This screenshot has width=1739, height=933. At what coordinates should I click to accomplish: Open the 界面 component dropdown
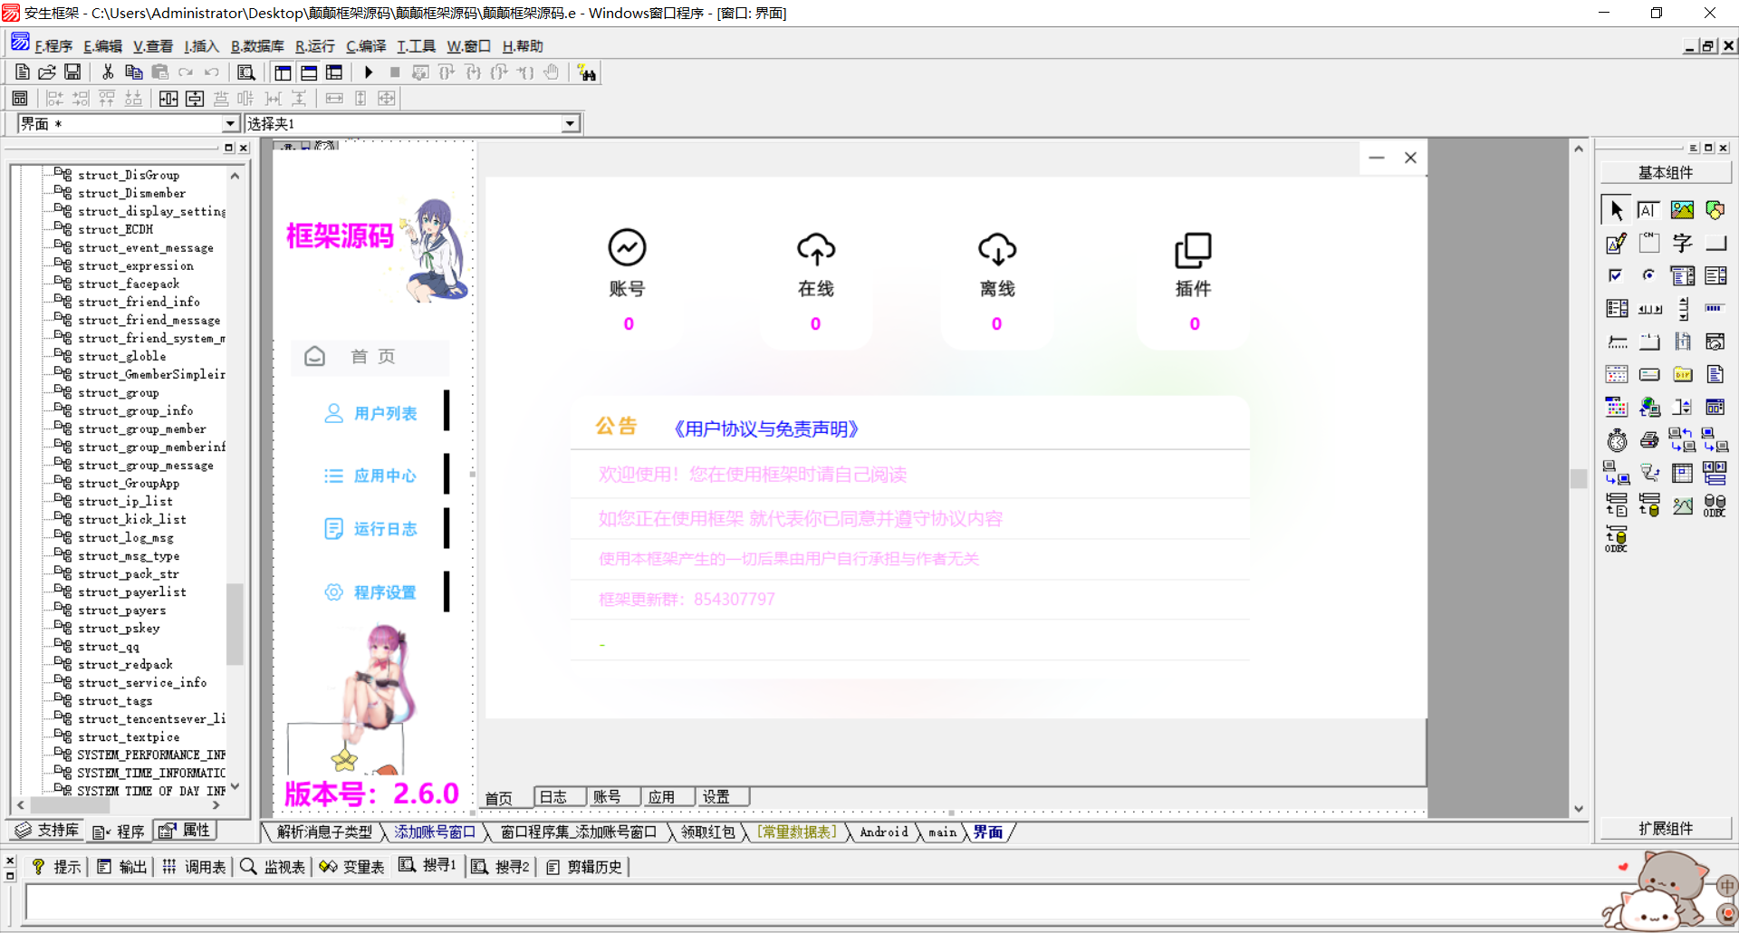pos(230,124)
